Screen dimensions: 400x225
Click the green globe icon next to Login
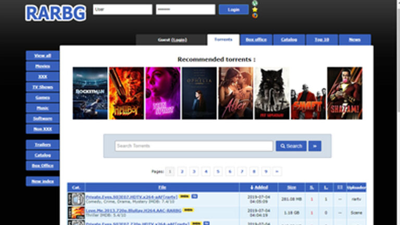[x=255, y=3]
